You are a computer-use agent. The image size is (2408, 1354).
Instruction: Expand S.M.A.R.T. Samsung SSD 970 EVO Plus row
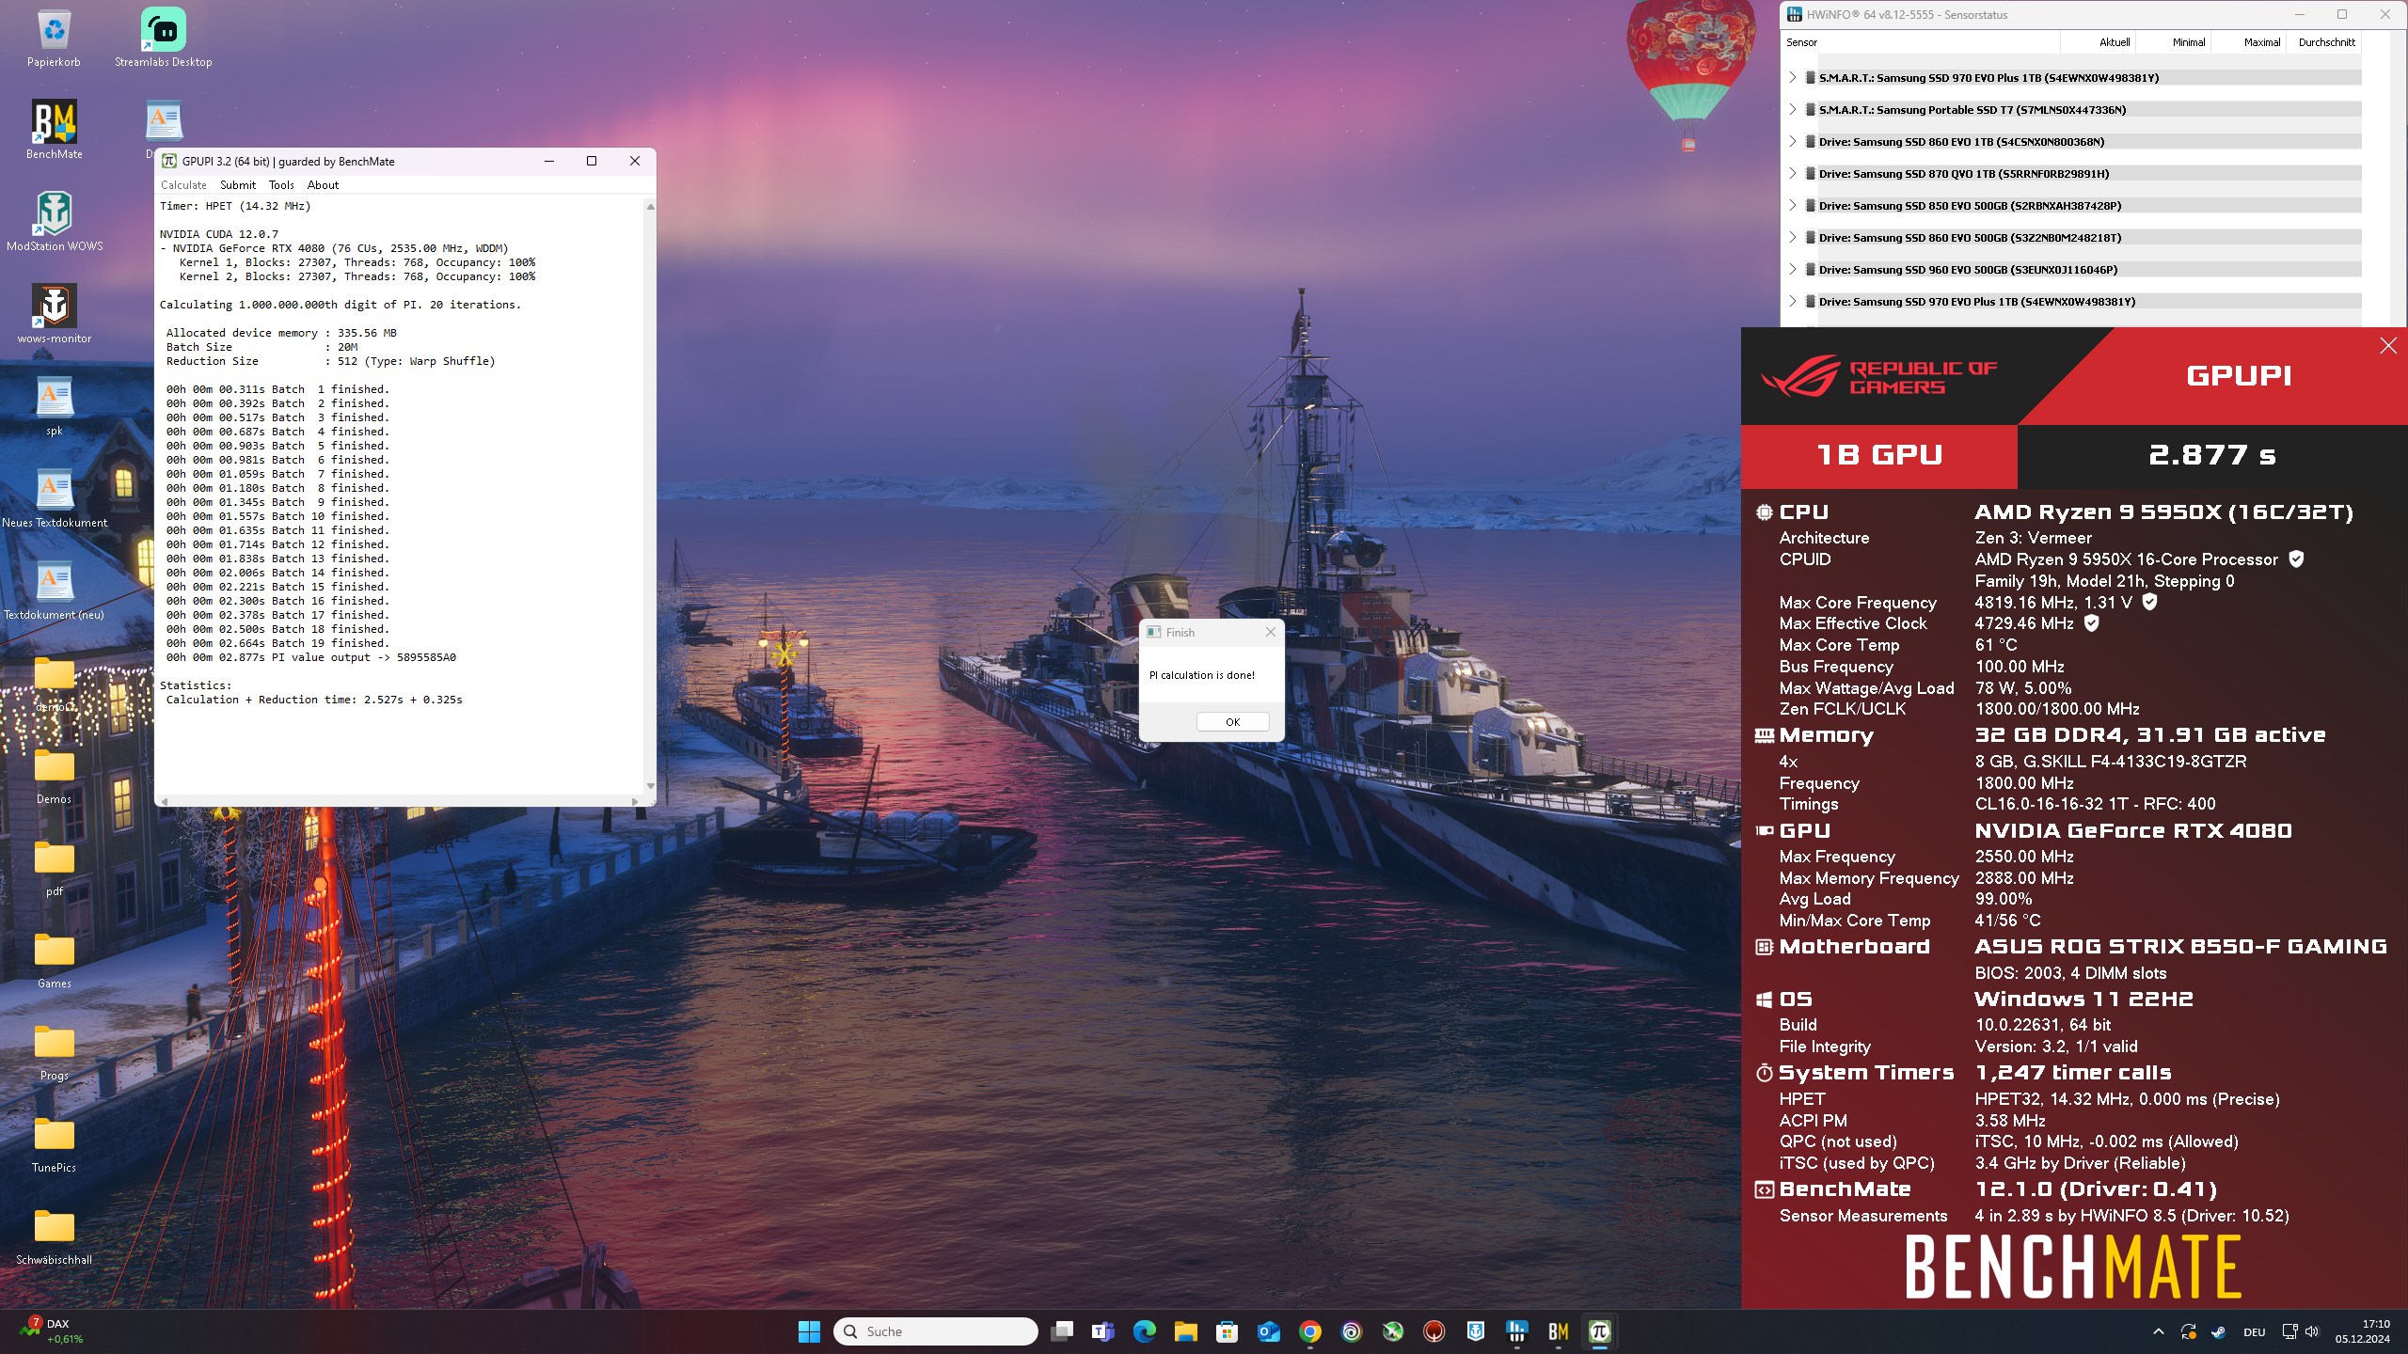coord(1793,78)
